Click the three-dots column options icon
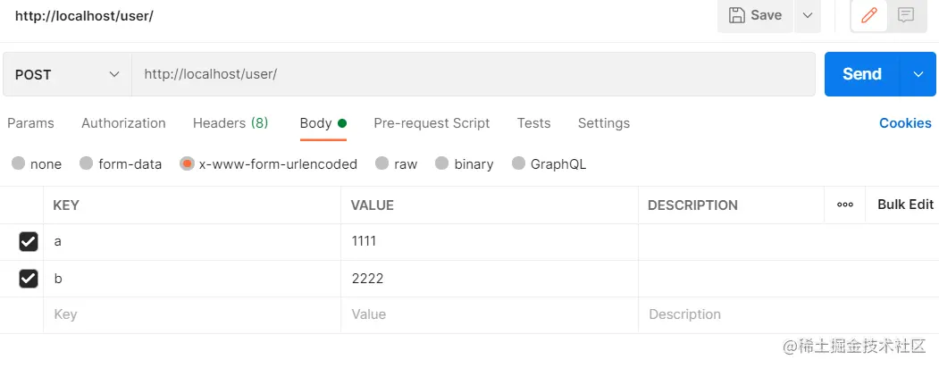The image size is (939, 368). point(844,205)
